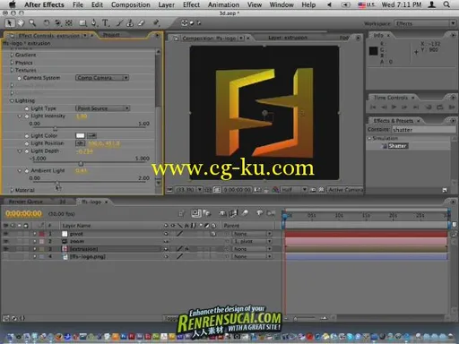459x344 pixels.
Task: Select the Pan Behind tool
Action: coord(69,23)
